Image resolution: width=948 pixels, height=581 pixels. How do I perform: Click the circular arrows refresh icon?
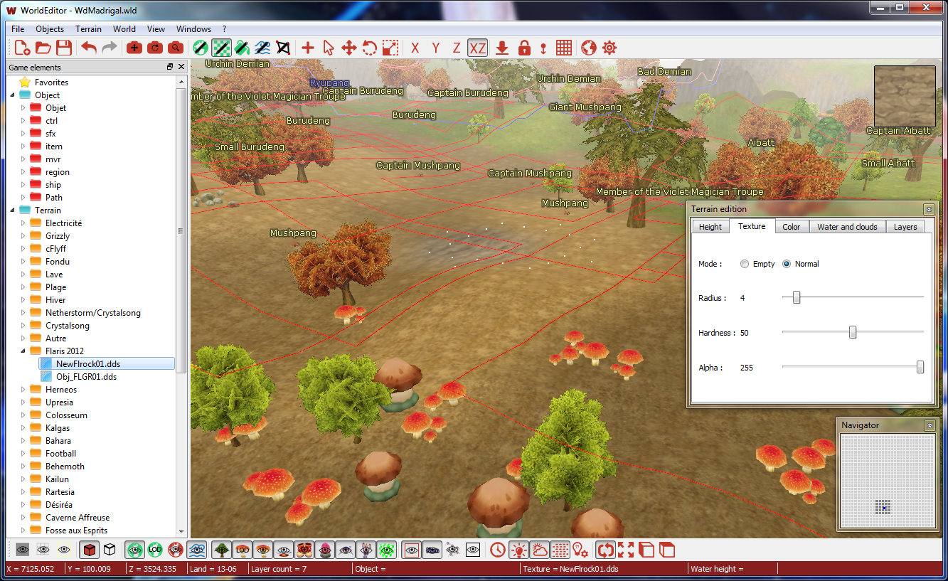point(605,550)
